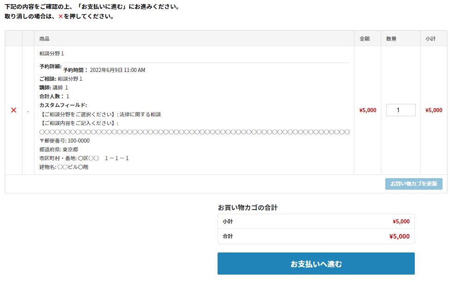The width and height of the screenshot is (461, 282).
Task: Click the 予約時間 2022年6月9日 11:00 AM text
Action: (x=104, y=70)
